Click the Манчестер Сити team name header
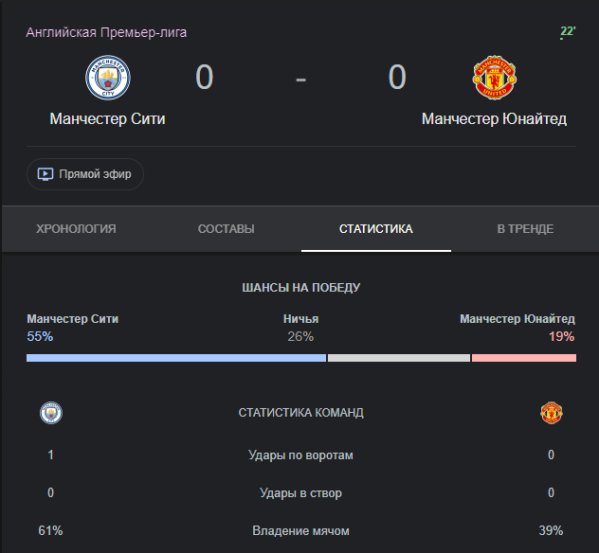The image size is (599, 553). pos(107,119)
